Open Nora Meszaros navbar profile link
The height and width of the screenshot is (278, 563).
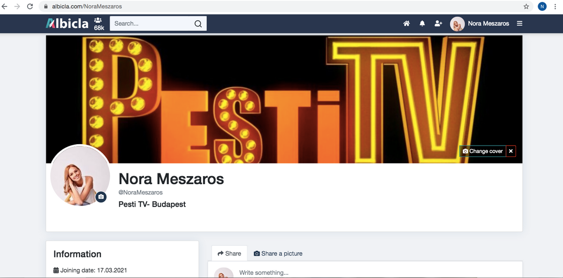pos(488,23)
